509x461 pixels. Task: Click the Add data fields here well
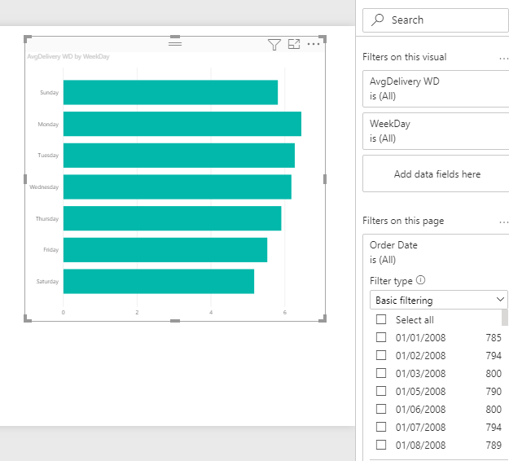[436, 173]
